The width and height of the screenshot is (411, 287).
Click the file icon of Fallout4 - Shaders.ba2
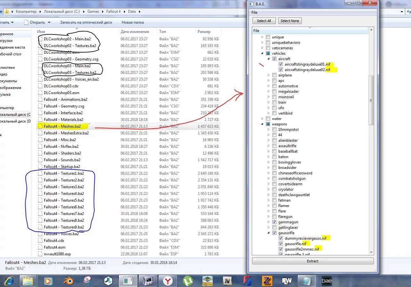click(40, 153)
